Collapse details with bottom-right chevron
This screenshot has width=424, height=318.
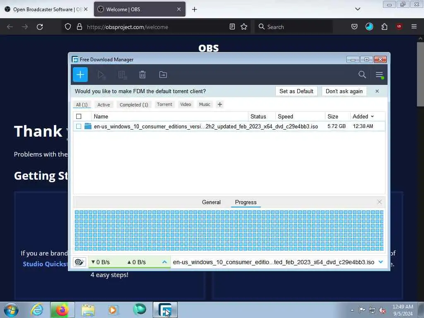click(x=381, y=262)
